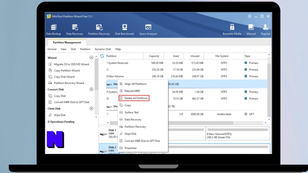Image resolution: width=308 pixels, height=173 pixels.
Task: Click the E:New Volume(NTFS) block in disk map
Action: (x=238, y=134)
